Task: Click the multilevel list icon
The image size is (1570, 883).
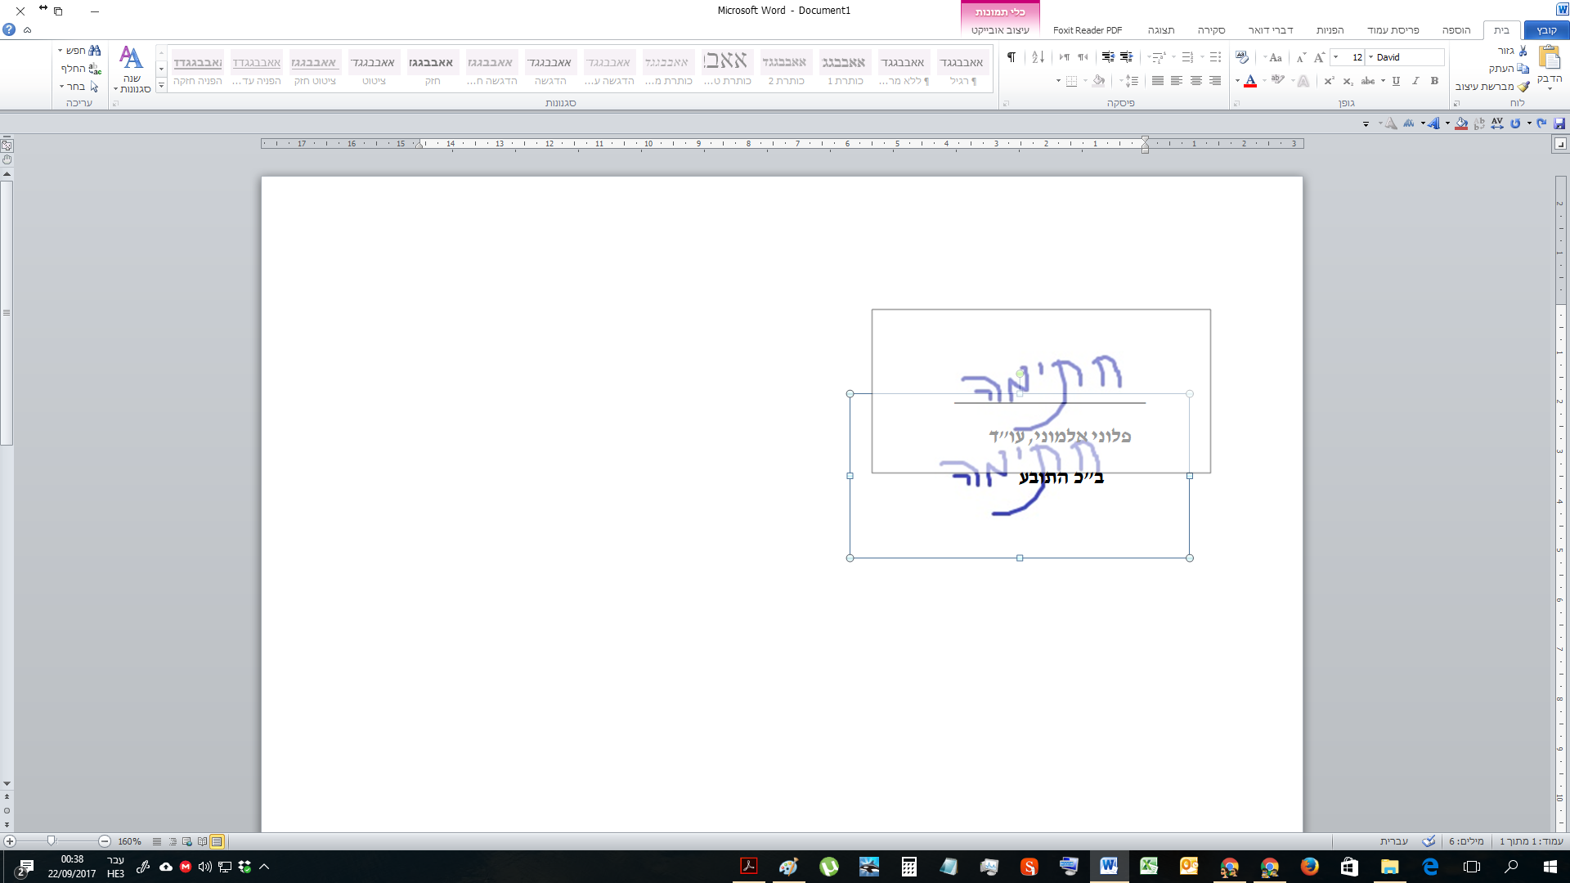Action: point(1158,57)
